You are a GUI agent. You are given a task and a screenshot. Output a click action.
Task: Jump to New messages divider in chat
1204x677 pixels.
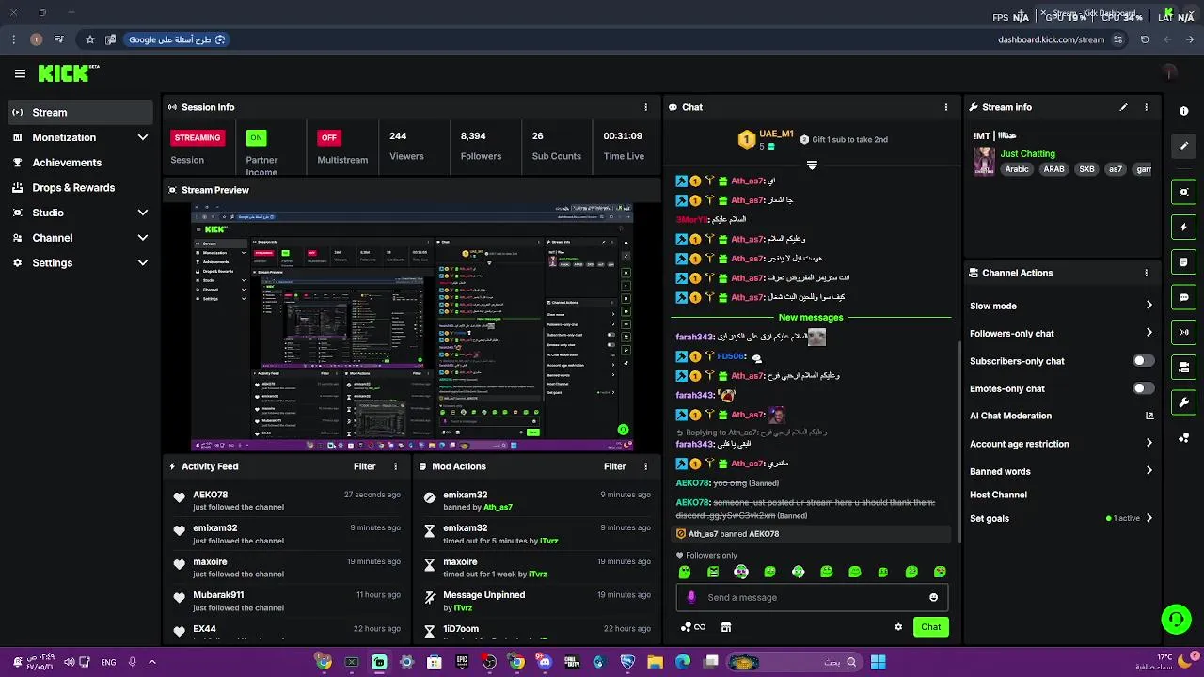(811, 318)
